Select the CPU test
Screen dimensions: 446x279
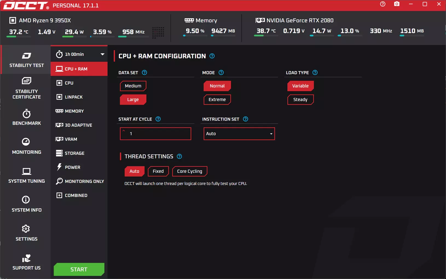79,83
